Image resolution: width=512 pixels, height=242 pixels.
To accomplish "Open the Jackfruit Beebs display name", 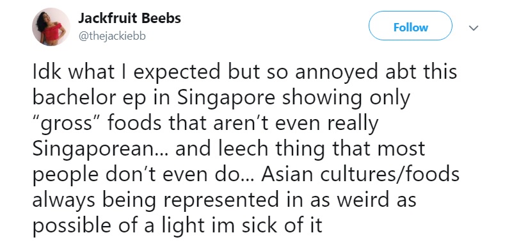I will pos(129,18).
